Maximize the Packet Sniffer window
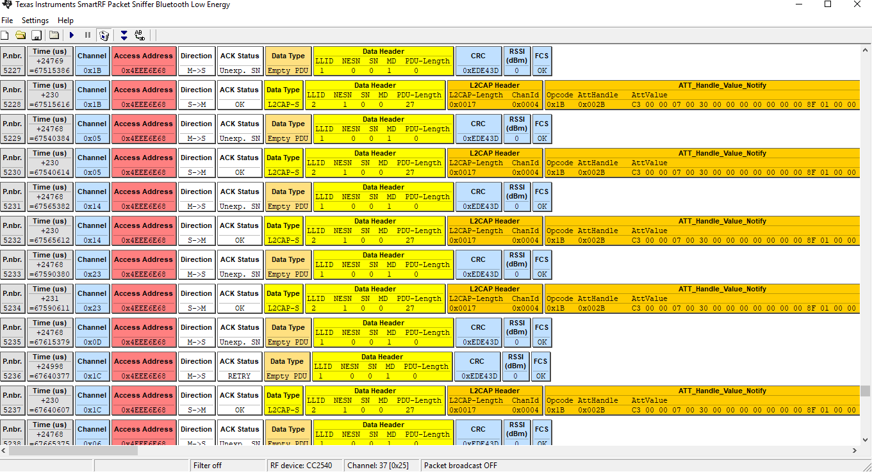The height and width of the screenshot is (472, 872). pos(828,5)
